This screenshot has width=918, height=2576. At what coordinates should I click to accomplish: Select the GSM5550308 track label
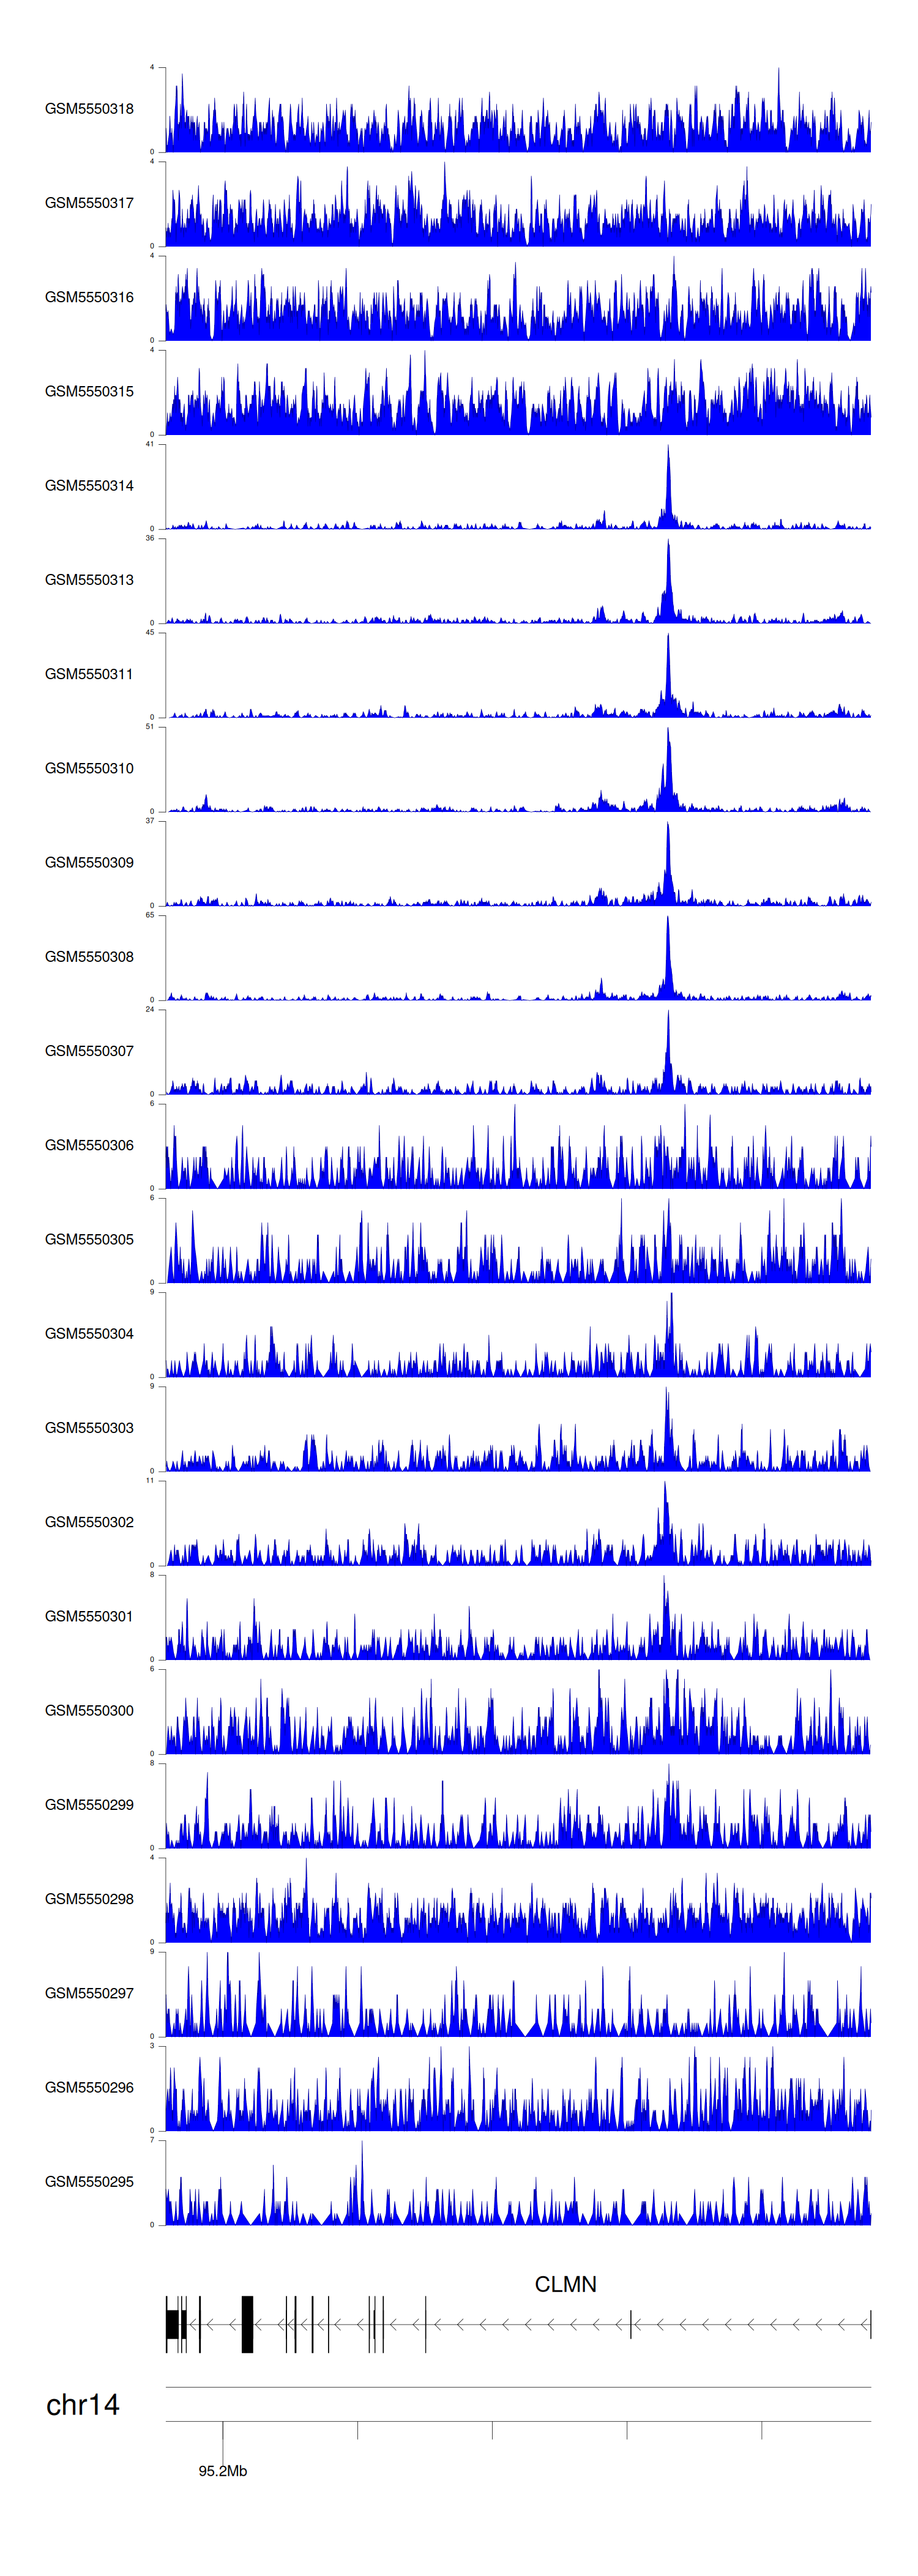89,957
